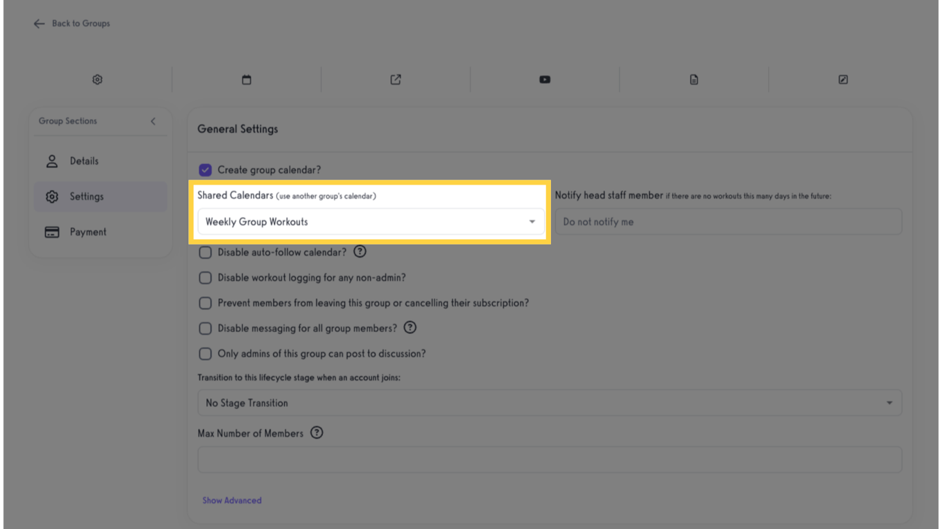Click the external link icon tab
Image resolution: width=942 pixels, height=529 pixels.
(395, 79)
